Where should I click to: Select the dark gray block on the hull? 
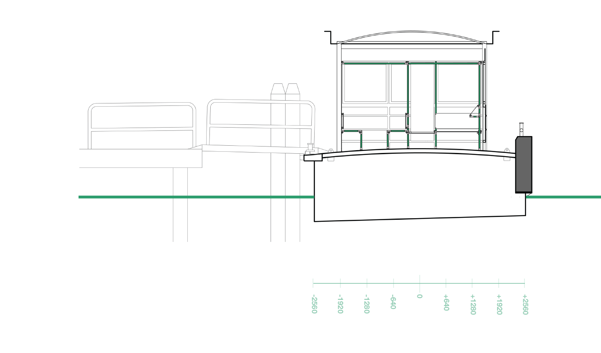click(x=524, y=165)
